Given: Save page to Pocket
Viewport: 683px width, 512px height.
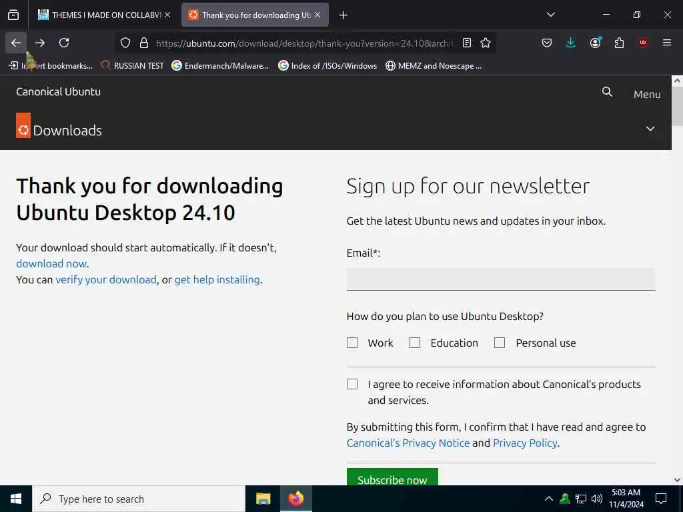Looking at the screenshot, I should pos(547,43).
